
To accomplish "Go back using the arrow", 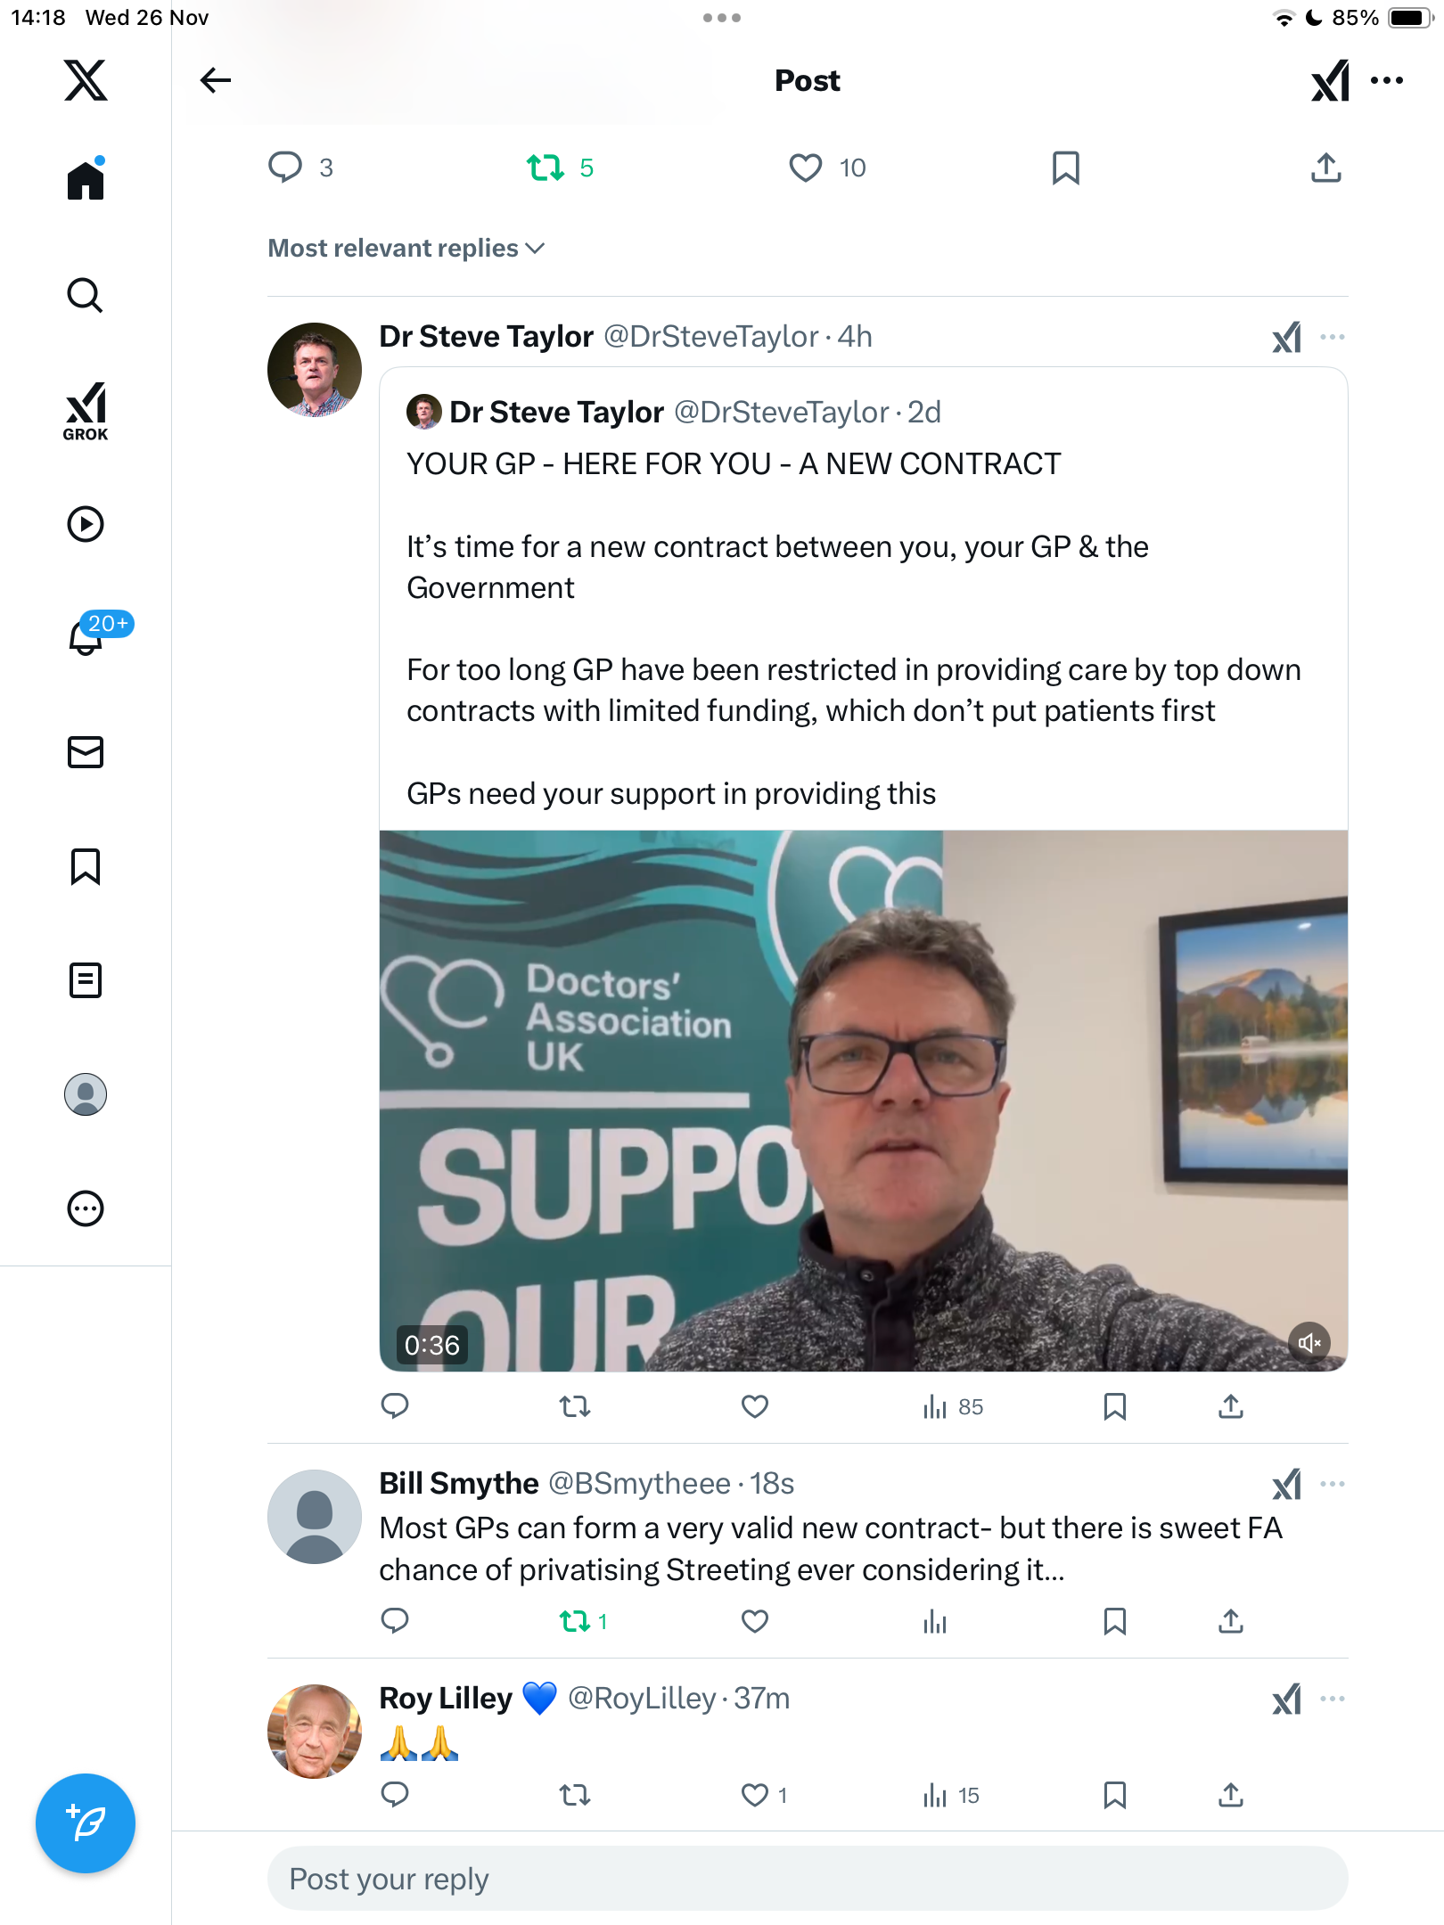I will [216, 80].
